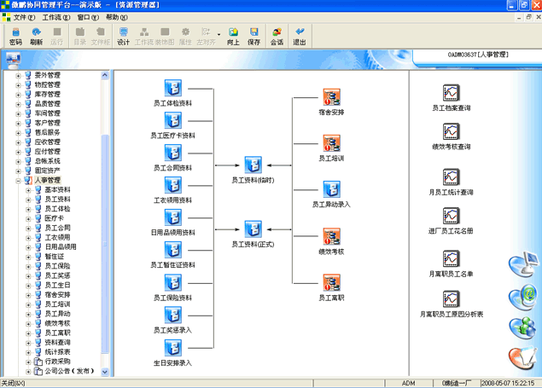Screen dimensions: 542x388
Task: Select 统计报表 in the left tree
Action: point(57,351)
